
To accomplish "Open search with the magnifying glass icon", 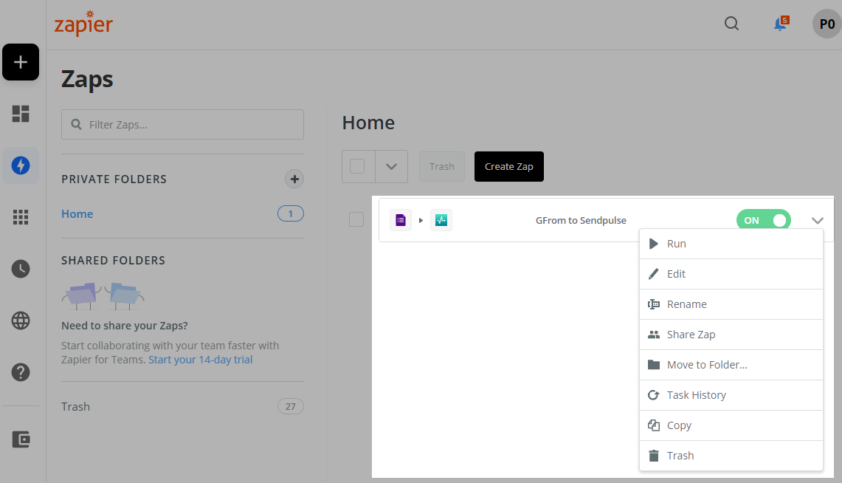I will pos(731,23).
